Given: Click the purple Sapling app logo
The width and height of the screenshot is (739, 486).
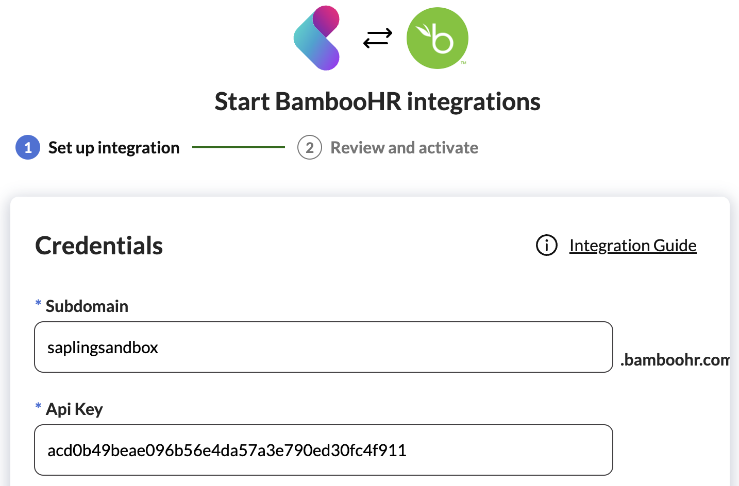Looking at the screenshot, I should tap(316, 38).
